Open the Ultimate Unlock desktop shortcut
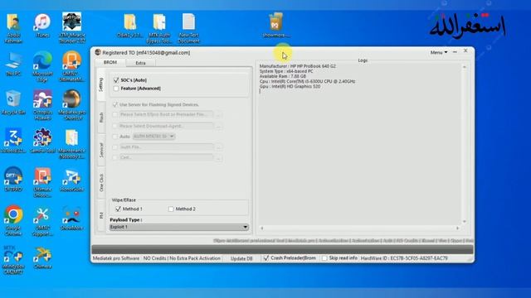This screenshot has width=531, height=298. [42, 182]
